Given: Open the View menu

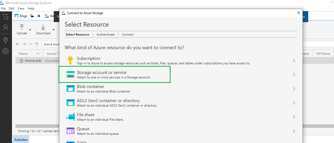Looking at the screenshot, I should click(x=21, y=9).
